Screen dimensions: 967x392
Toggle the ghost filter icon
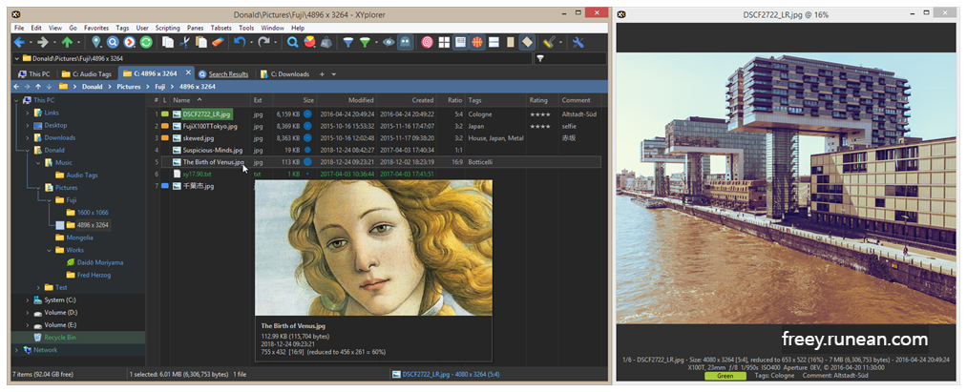(405, 43)
